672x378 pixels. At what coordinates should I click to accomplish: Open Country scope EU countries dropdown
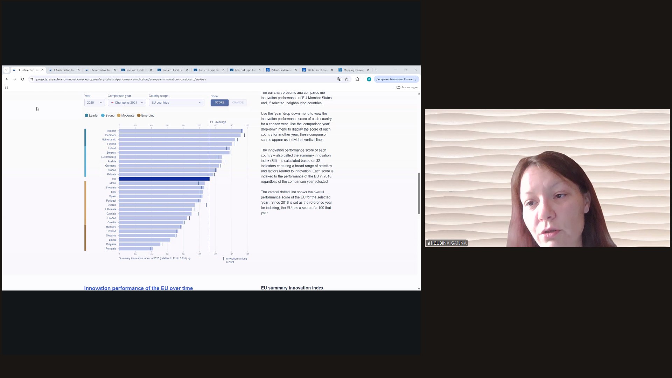coord(176,103)
